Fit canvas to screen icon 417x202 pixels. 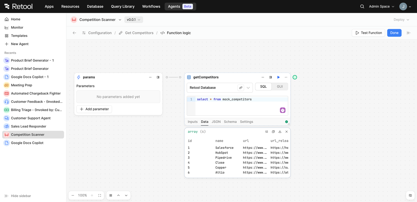[100, 196]
